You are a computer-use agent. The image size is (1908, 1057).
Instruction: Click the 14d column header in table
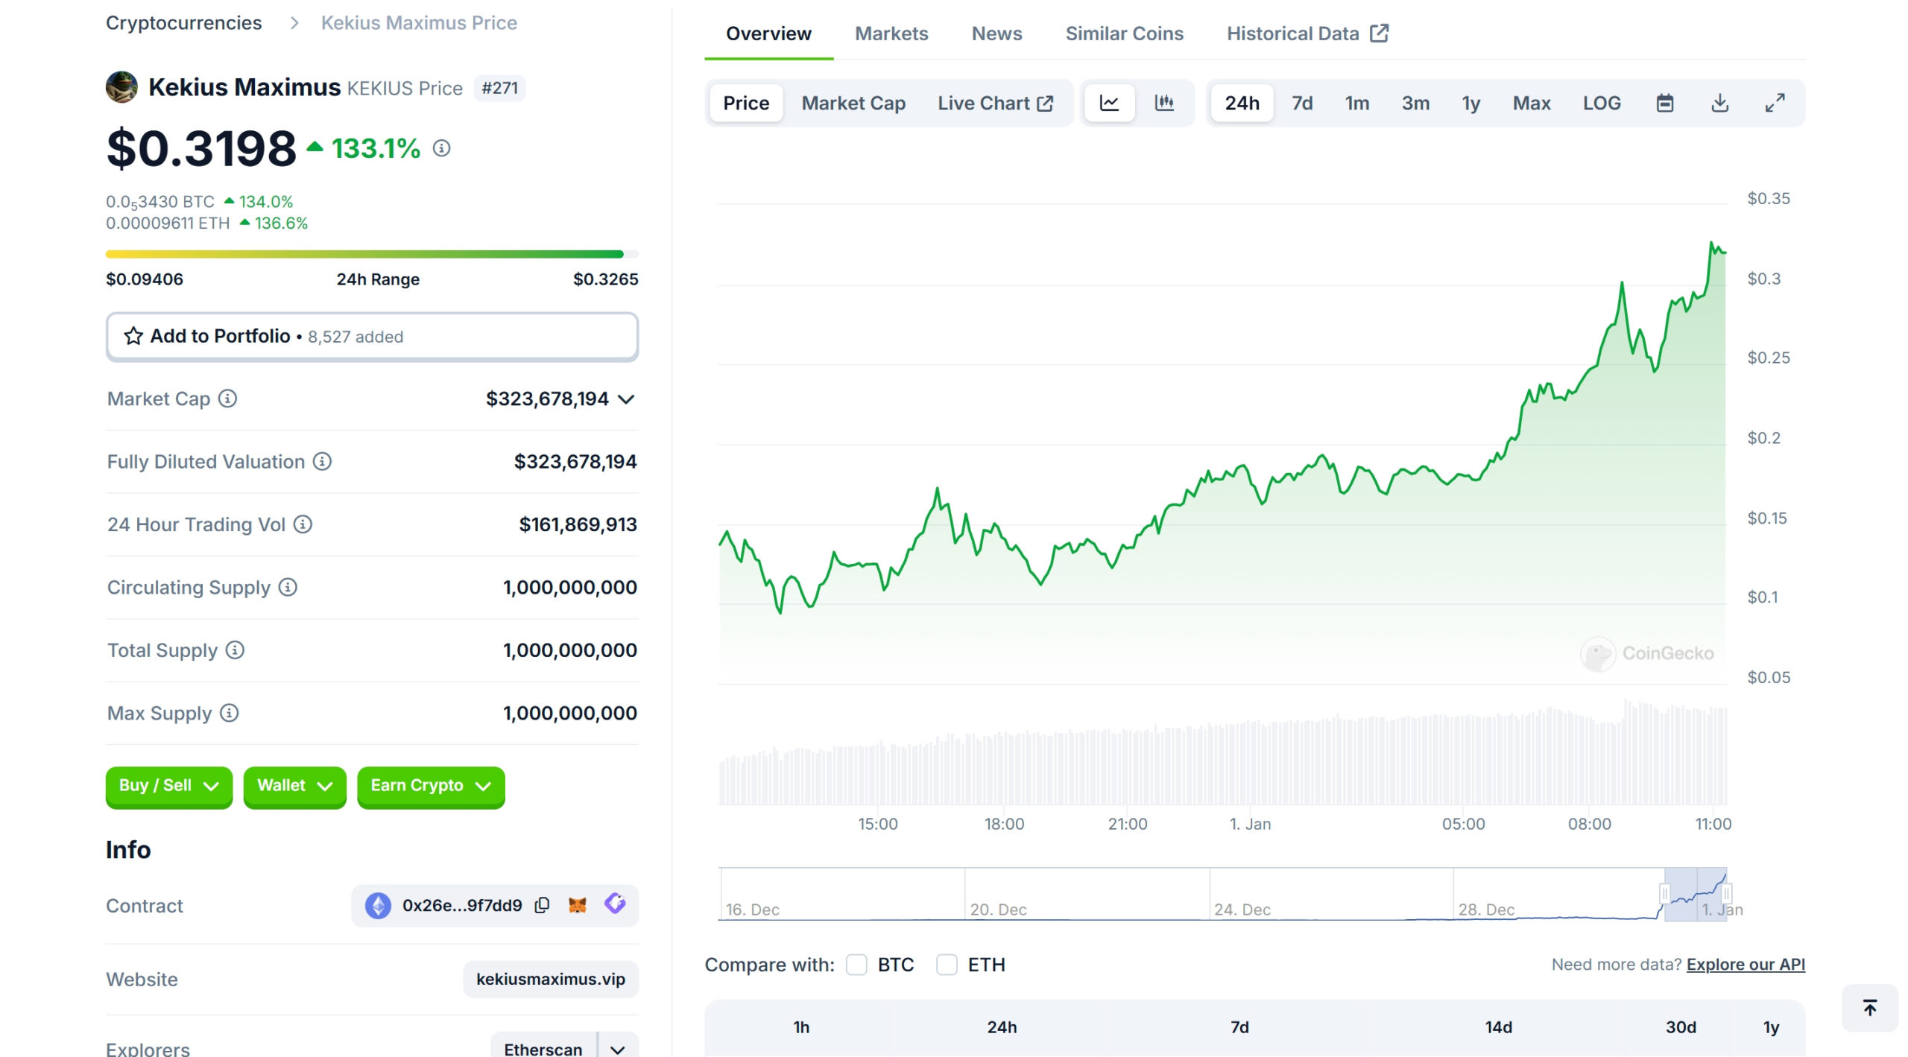pos(1498,1027)
